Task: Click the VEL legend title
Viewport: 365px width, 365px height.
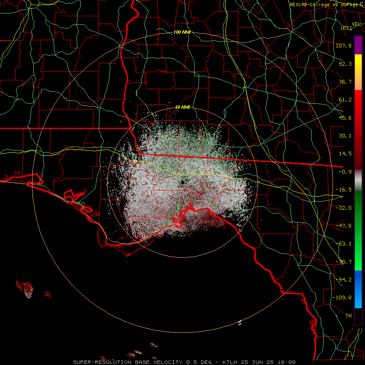Action: [x=356, y=24]
